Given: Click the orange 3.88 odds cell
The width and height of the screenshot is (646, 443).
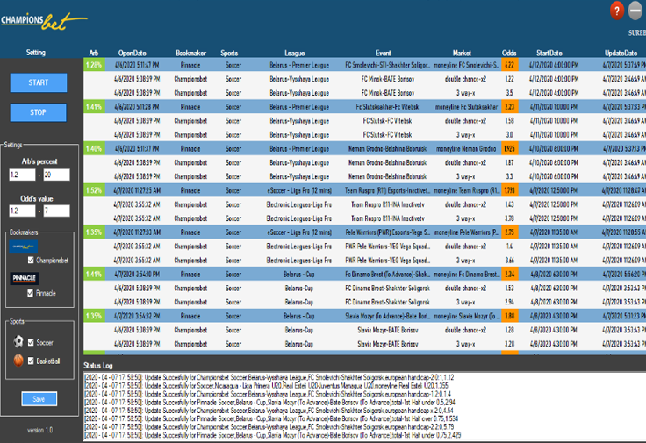Looking at the screenshot, I should pos(510,316).
